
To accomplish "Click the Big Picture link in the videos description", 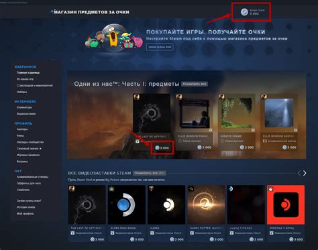I will 111,180.
